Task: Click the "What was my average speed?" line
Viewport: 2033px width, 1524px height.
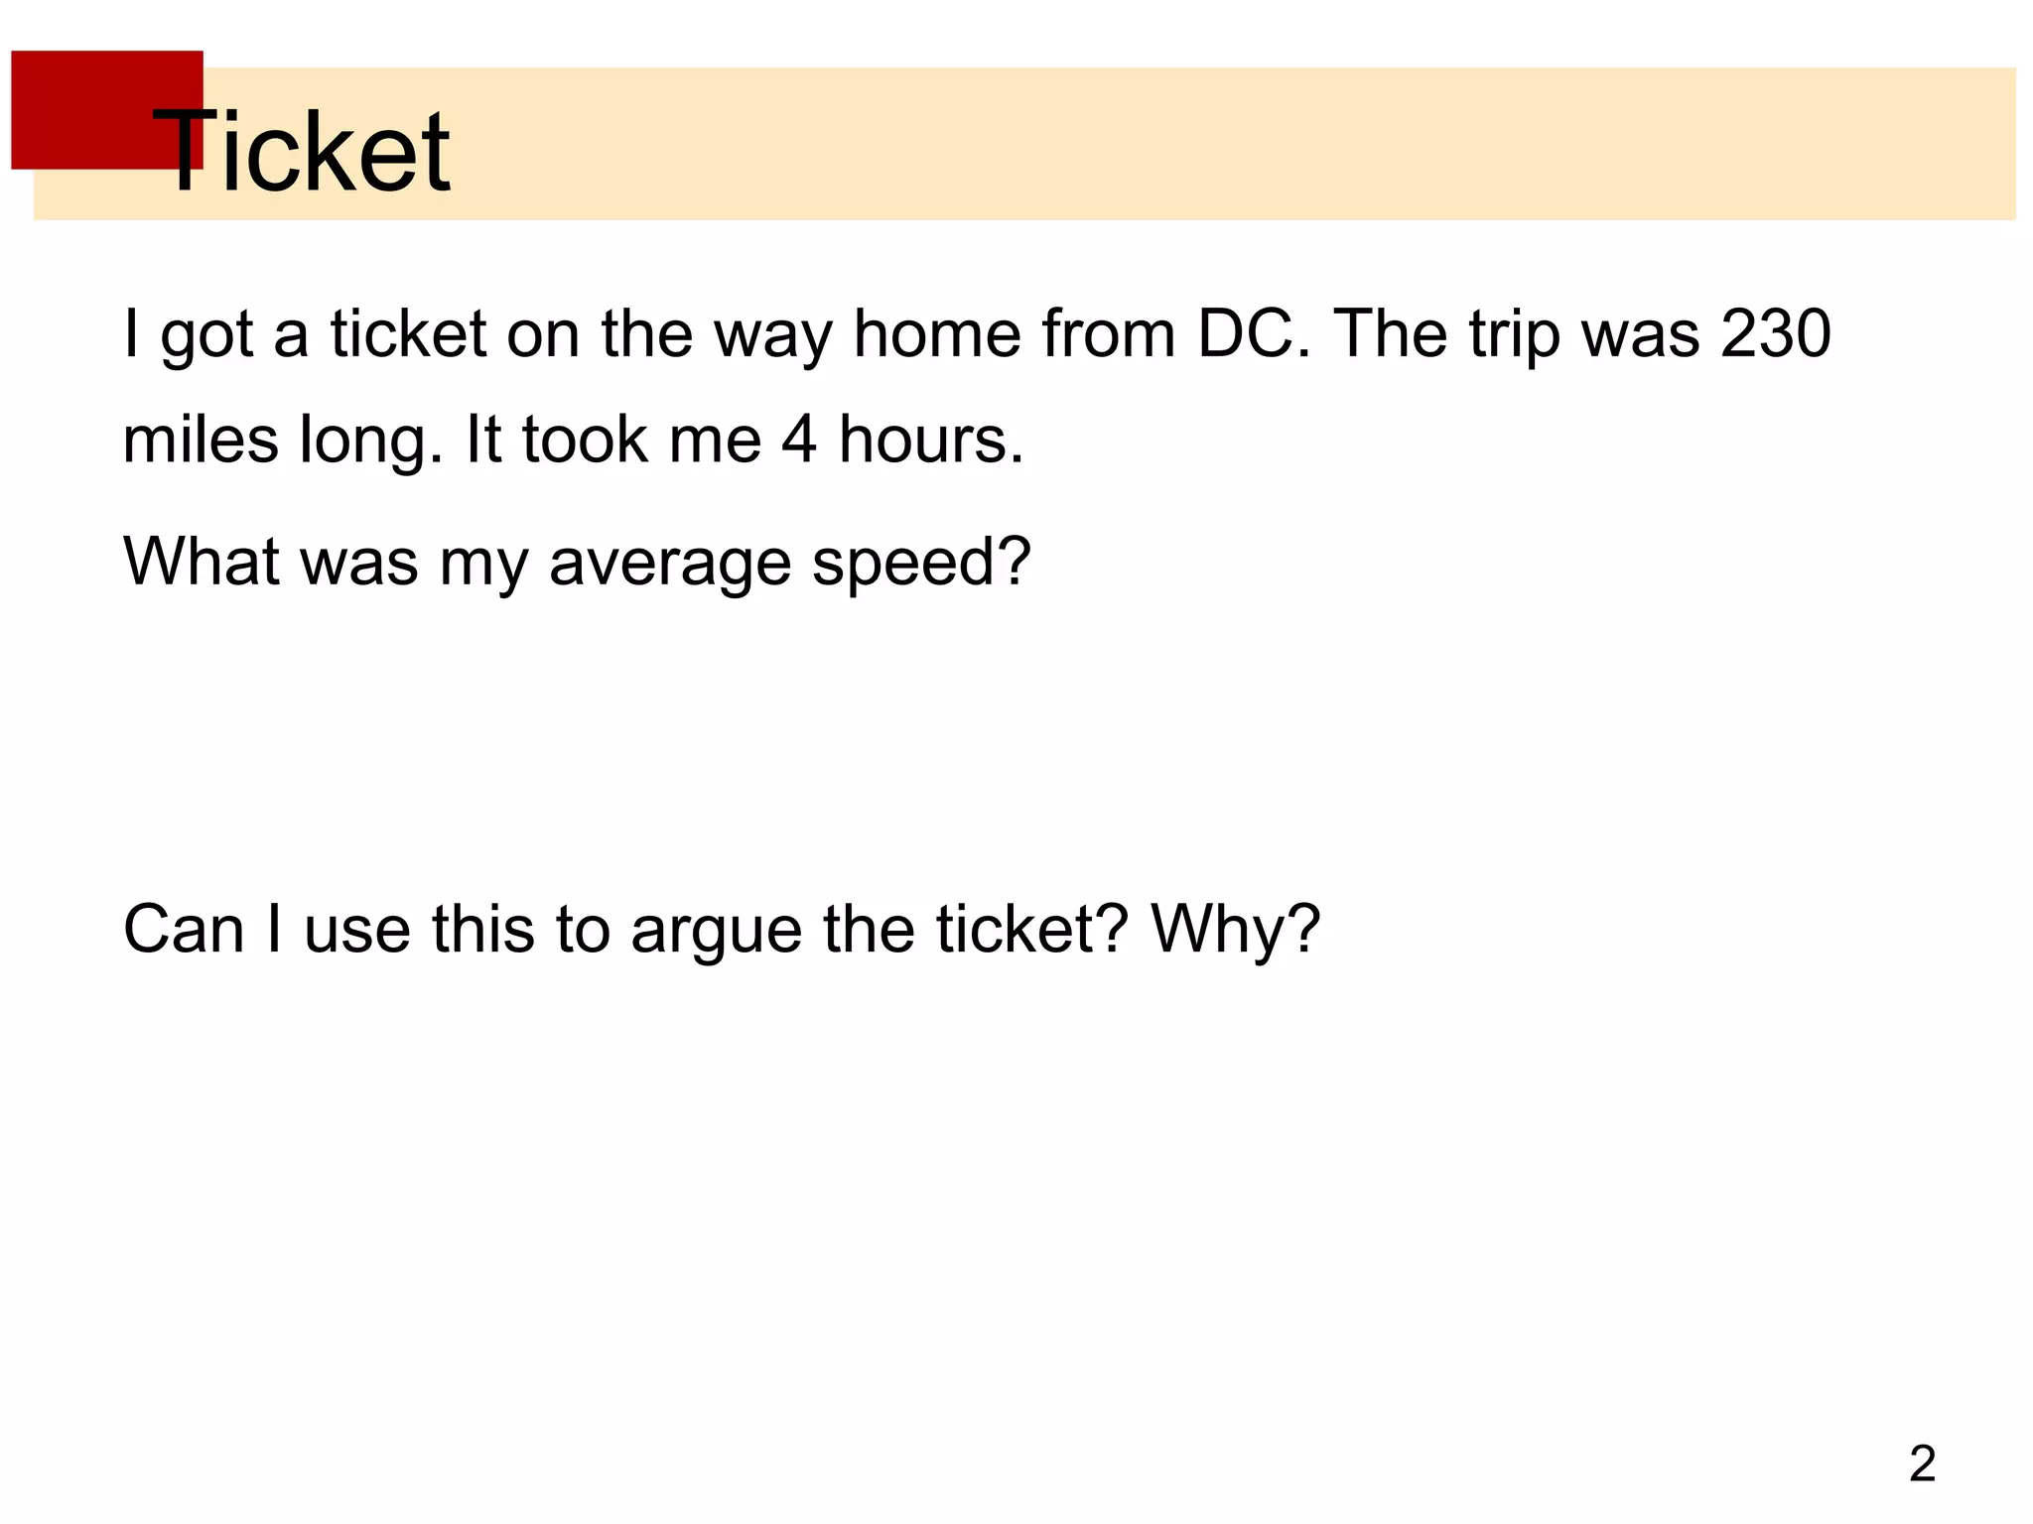Action: [x=577, y=562]
